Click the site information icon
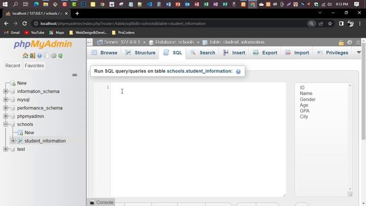This screenshot has height=206, width=366. [x=35, y=23]
